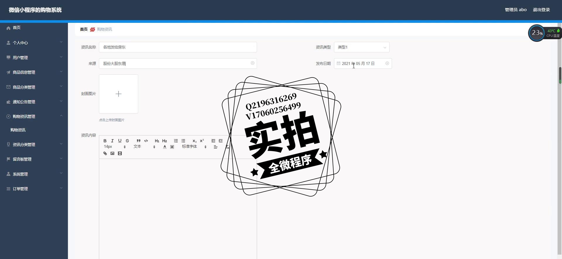
Task: Open the text background color picker
Action: 172,147
